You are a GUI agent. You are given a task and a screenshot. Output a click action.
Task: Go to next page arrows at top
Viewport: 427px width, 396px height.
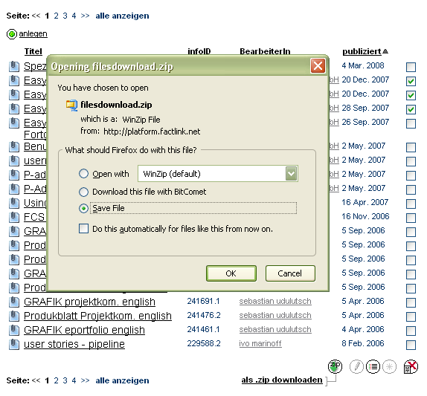click(x=85, y=16)
